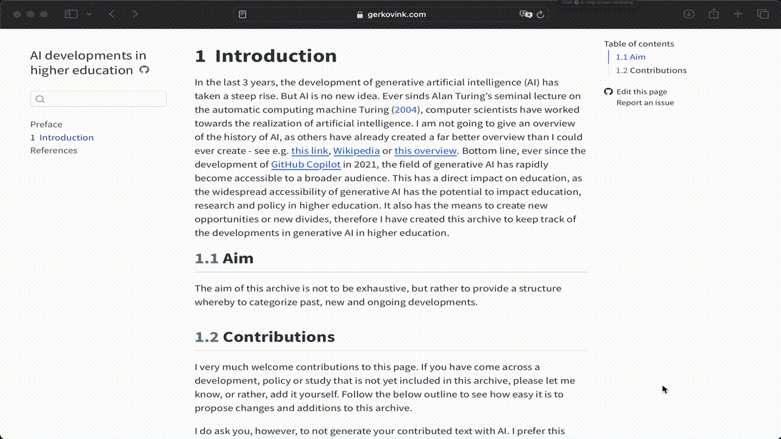Go back to previous page
This screenshot has height=439, width=781.
pos(112,14)
